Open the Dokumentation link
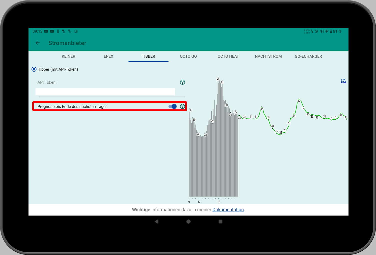The image size is (376, 255). (x=228, y=210)
